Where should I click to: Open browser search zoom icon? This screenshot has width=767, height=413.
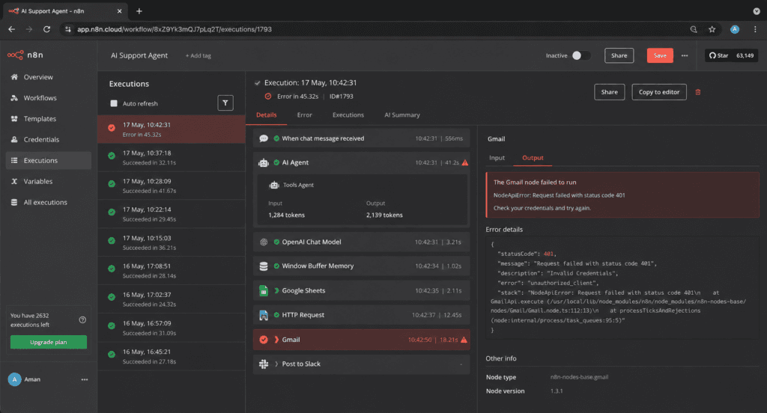[694, 29]
